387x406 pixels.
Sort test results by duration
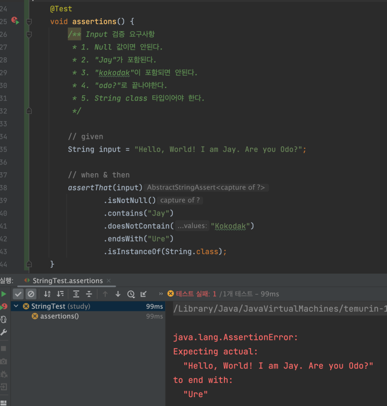[x=61, y=294]
